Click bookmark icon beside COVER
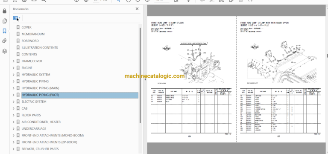Image resolution: width=328 pixels, height=154 pixels. point(18,27)
